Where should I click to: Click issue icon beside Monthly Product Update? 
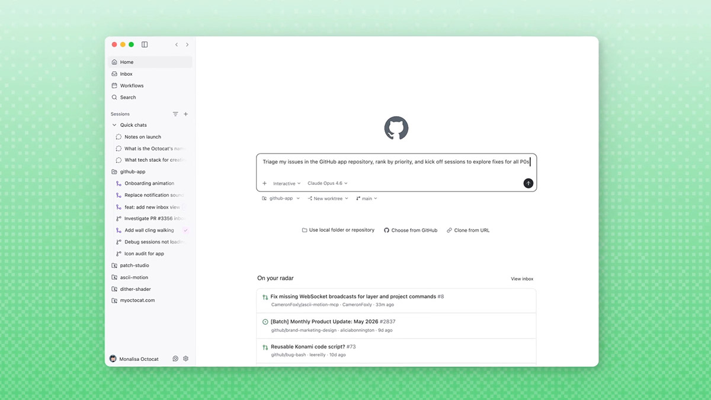[265, 322]
